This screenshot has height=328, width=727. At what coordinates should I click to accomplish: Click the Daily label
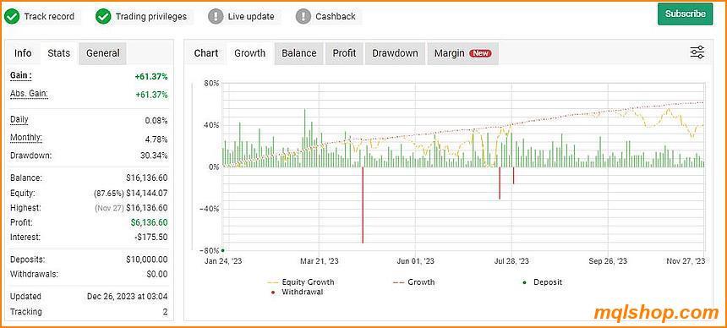[19, 120]
